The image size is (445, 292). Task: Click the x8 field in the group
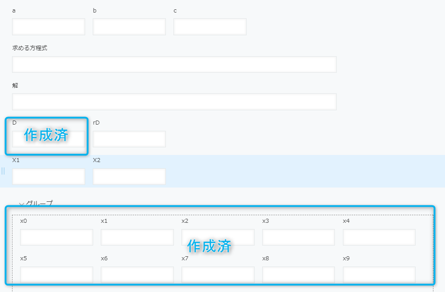click(x=299, y=275)
